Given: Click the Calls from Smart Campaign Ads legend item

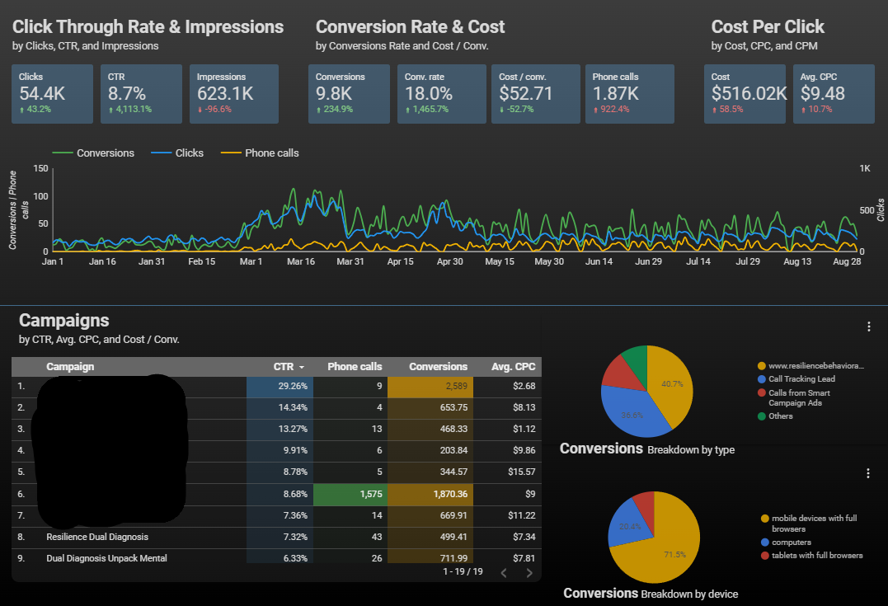Looking at the screenshot, I should point(799,397).
